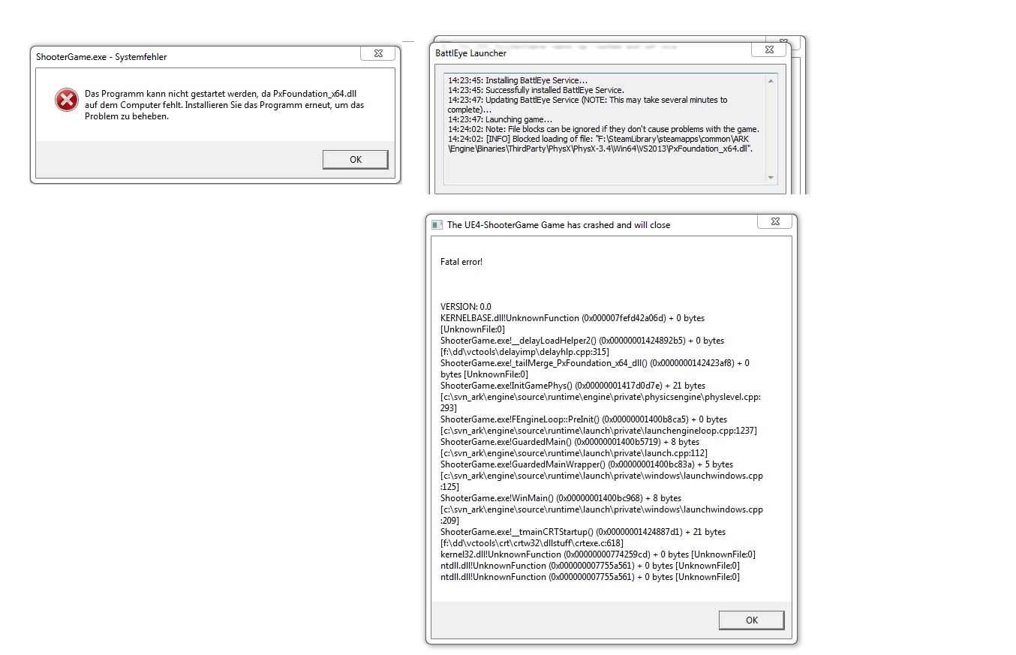The height and width of the screenshot is (655, 1016).
Task: Close the UE4-ShooterGame crash dialog
Action: (x=774, y=221)
